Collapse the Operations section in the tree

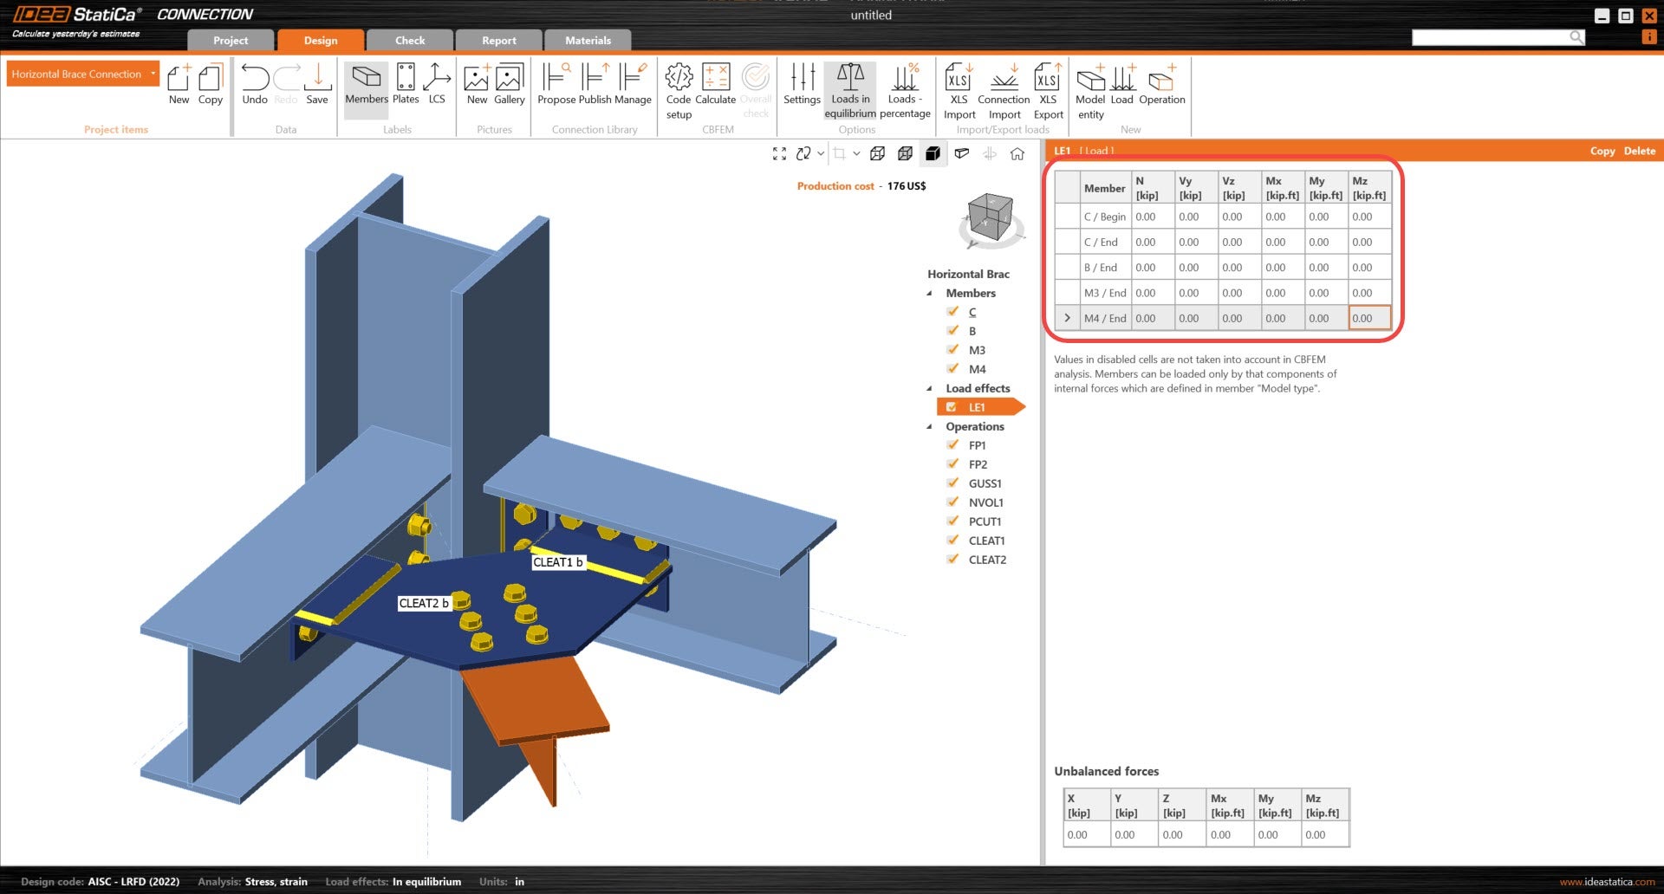[x=930, y=426]
